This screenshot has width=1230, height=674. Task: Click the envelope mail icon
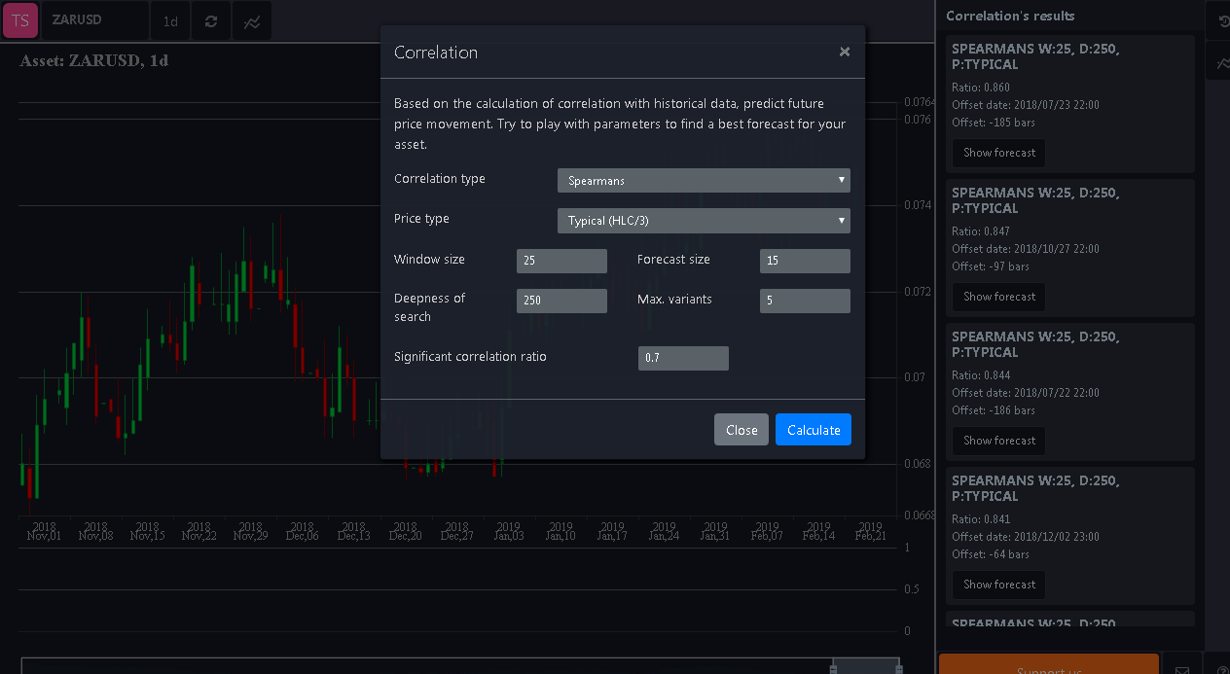point(1182,669)
